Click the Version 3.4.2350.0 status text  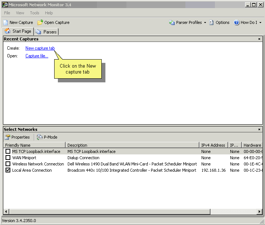coord(19,221)
